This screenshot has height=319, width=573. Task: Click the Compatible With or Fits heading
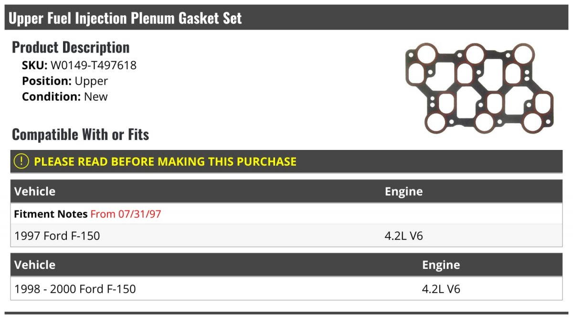tap(80, 135)
